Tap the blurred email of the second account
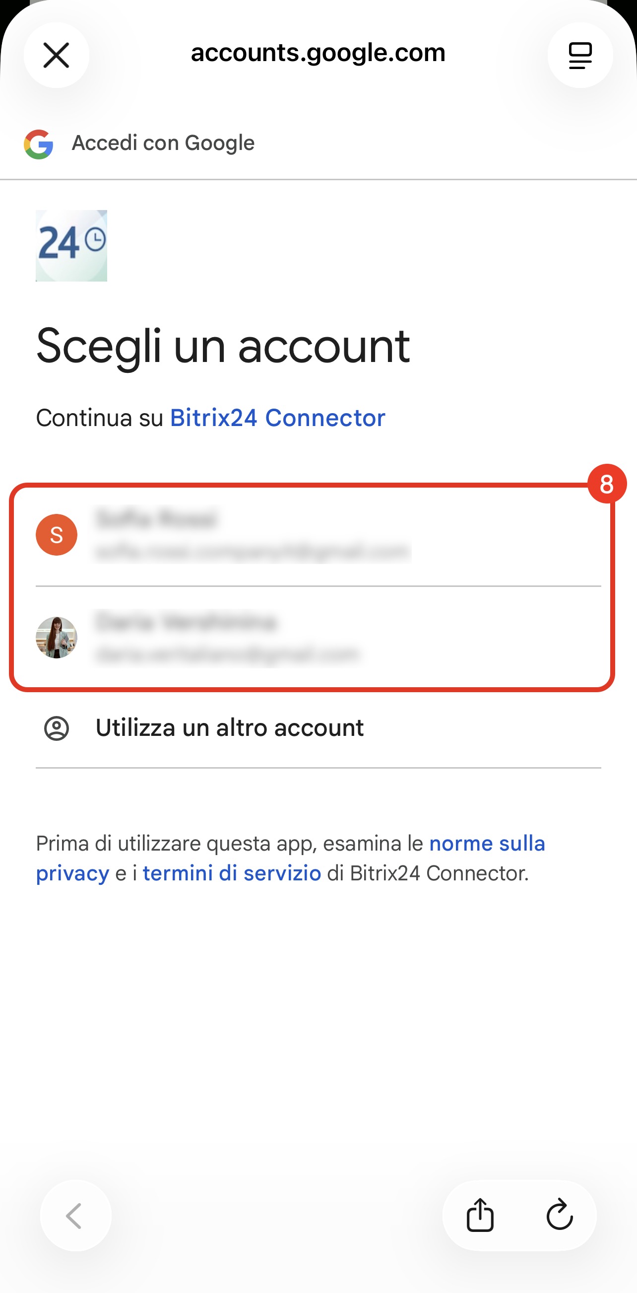Screen dimensions: 637x1293 coord(227,654)
